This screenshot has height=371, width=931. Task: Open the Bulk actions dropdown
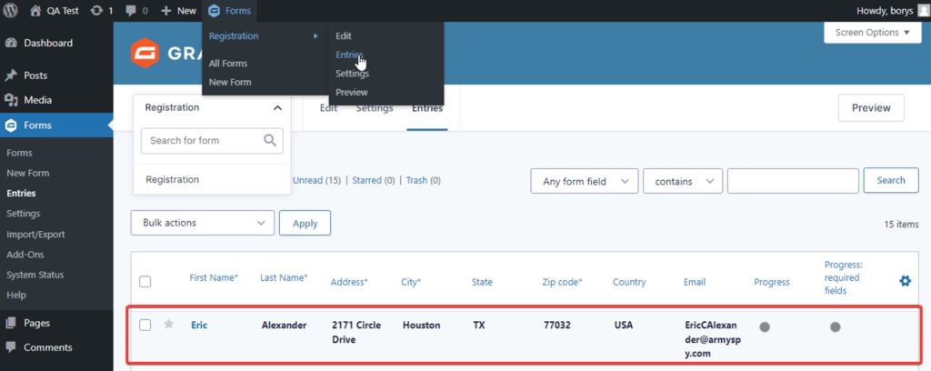[203, 222]
